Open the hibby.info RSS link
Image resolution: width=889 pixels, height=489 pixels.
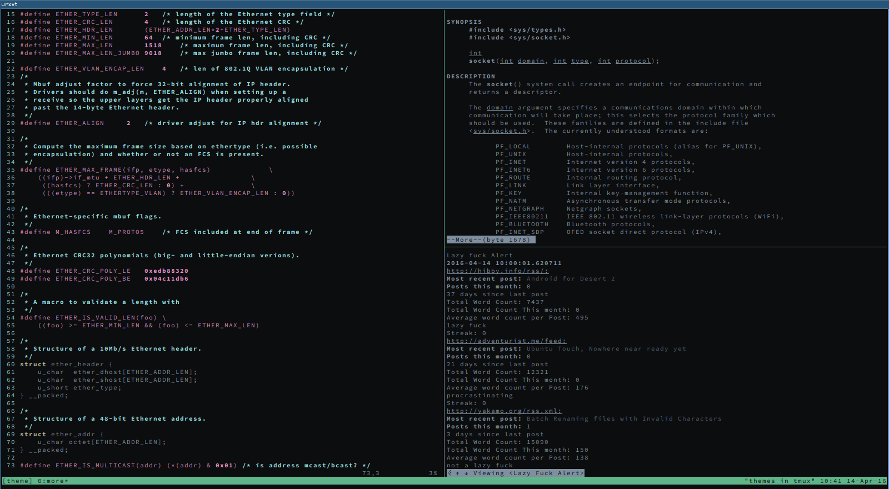click(497, 271)
